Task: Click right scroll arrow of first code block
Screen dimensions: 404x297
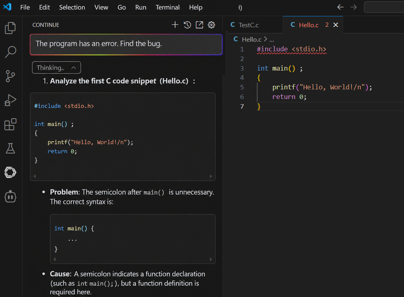Action: pyautogui.click(x=211, y=176)
